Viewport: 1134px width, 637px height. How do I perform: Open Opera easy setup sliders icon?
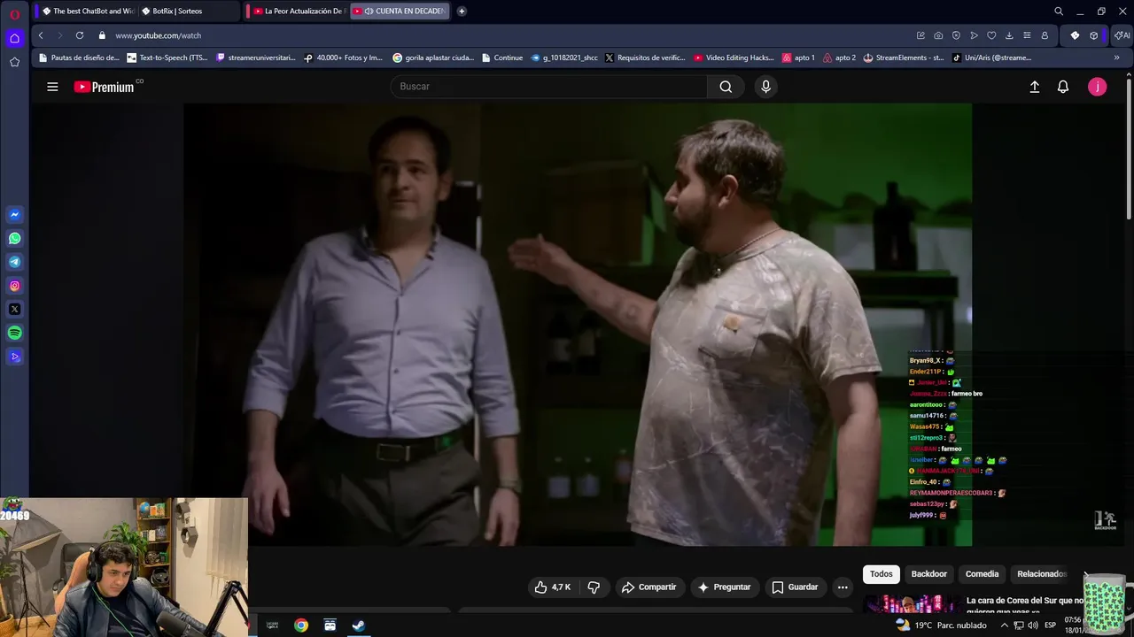click(x=1027, y=35)
